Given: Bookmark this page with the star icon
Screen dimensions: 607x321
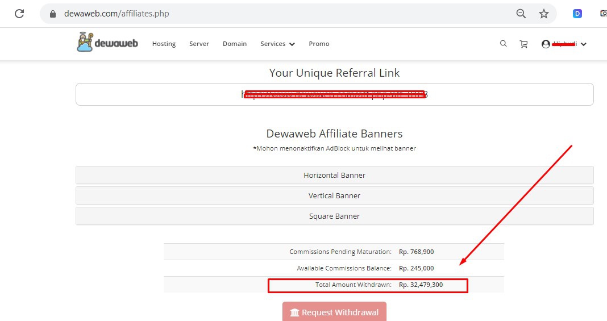Looking at the screenshot, I should point(544,14).
